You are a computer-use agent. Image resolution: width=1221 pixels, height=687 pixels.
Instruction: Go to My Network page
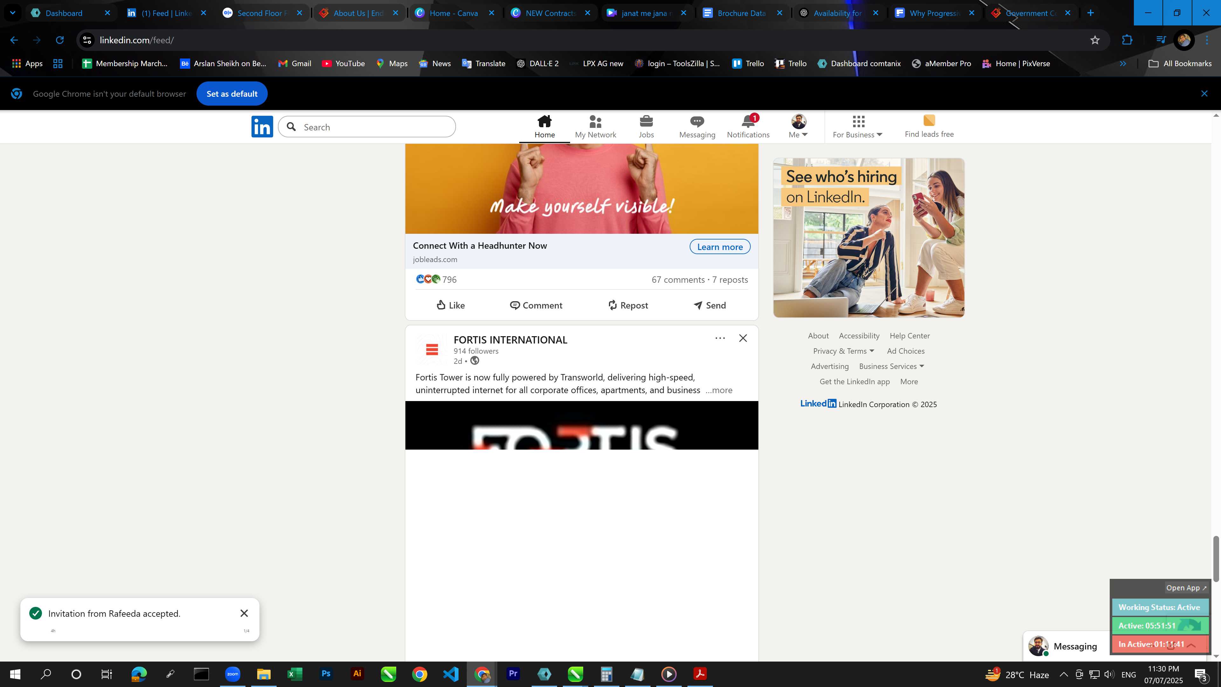[595, 127]
